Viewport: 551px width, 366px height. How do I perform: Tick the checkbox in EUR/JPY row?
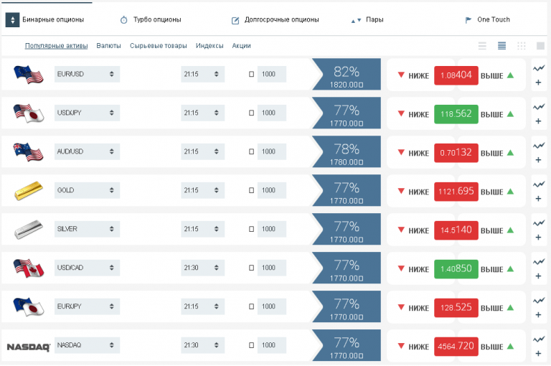(251, 306)
